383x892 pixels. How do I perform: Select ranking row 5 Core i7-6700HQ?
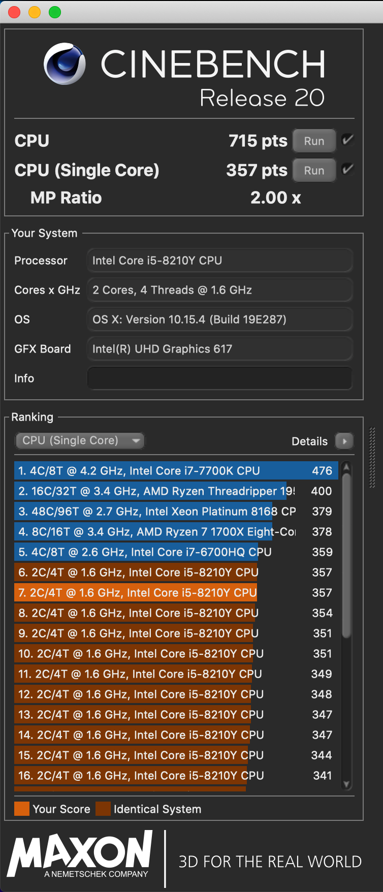click(176, 552)
